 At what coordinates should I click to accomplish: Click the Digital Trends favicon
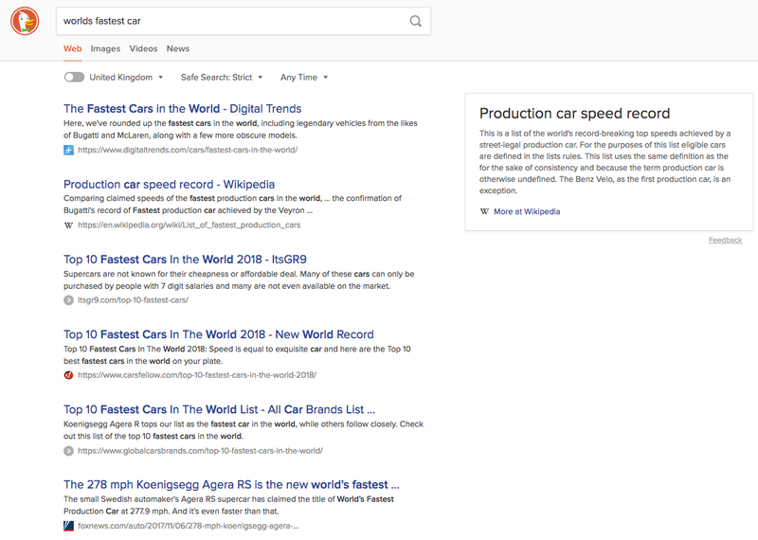[x=68, y=151]
